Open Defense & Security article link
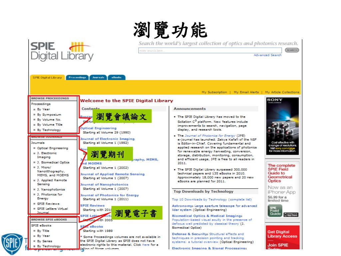Viewport: 341px width, 256px height. [x=208, y=238]
